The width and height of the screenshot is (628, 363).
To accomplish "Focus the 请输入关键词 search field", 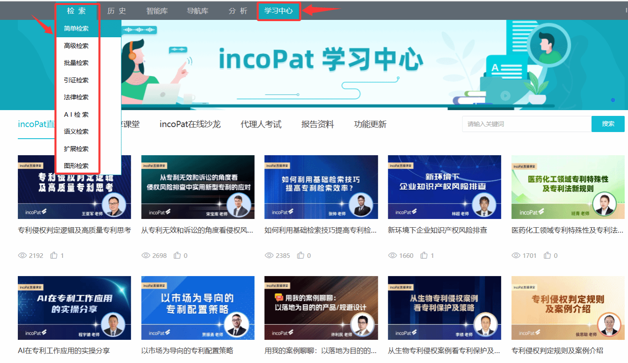I will tap(527, 124).
